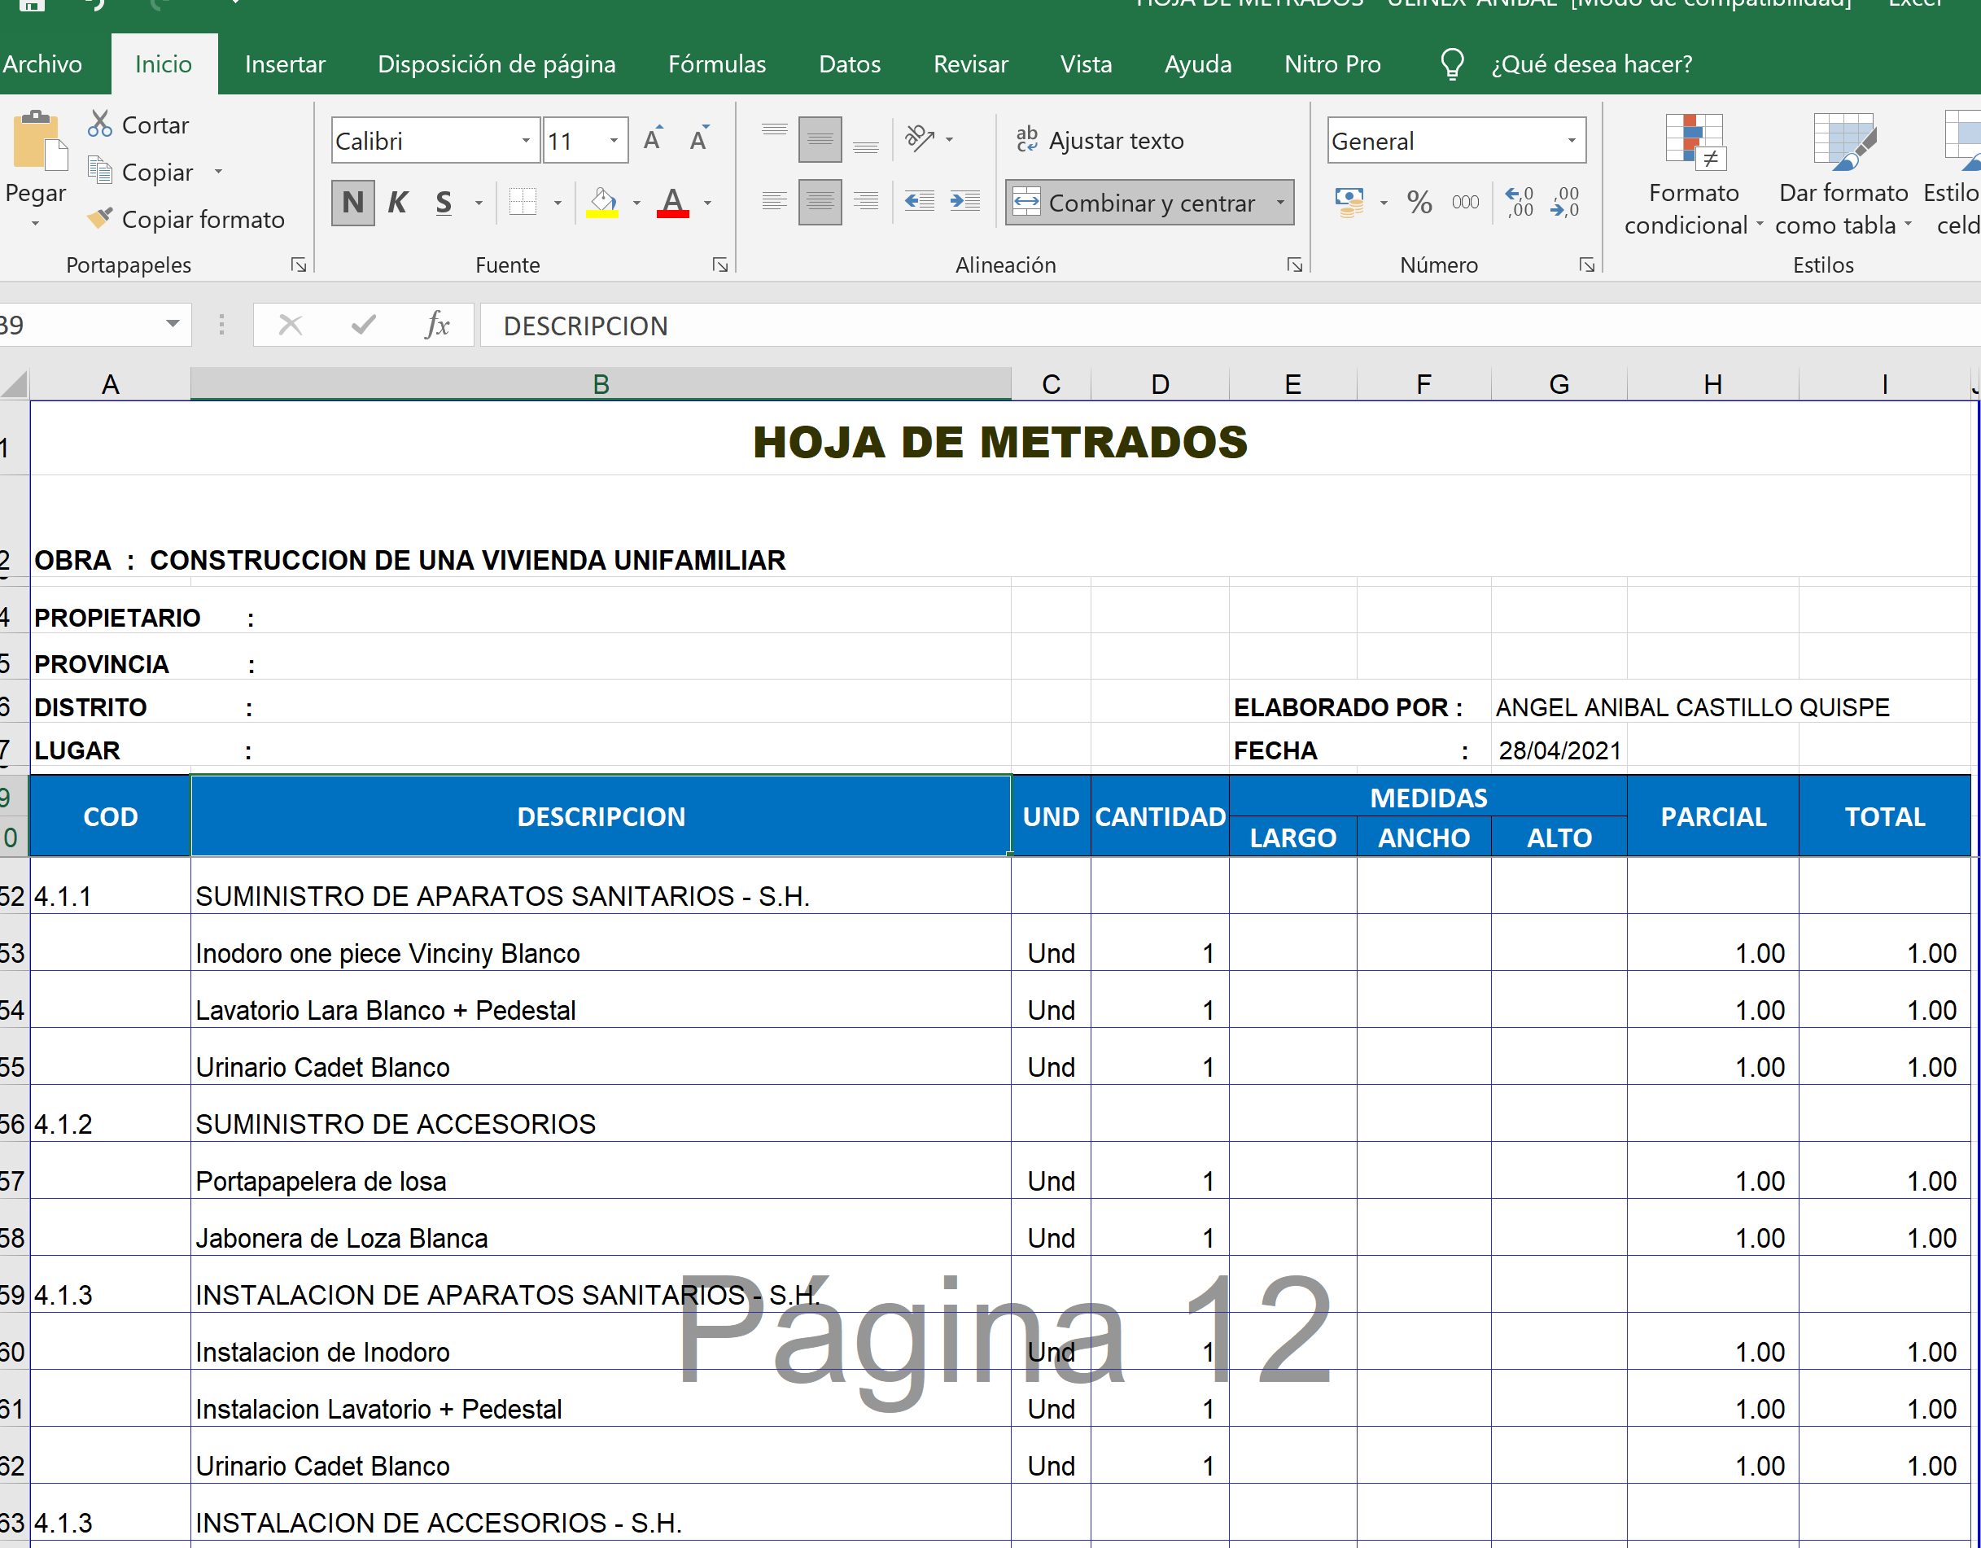Image resolution: width=1981 pixels, height=1548 pixels.
Task: Align text left
Action: 775,201
